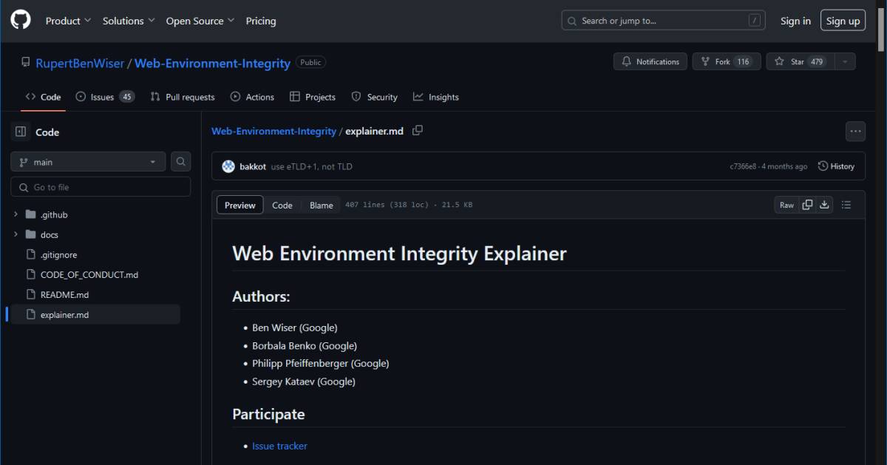887x465 pixels.
Task: Open the Issue tracker link
Action: [279, 446]
